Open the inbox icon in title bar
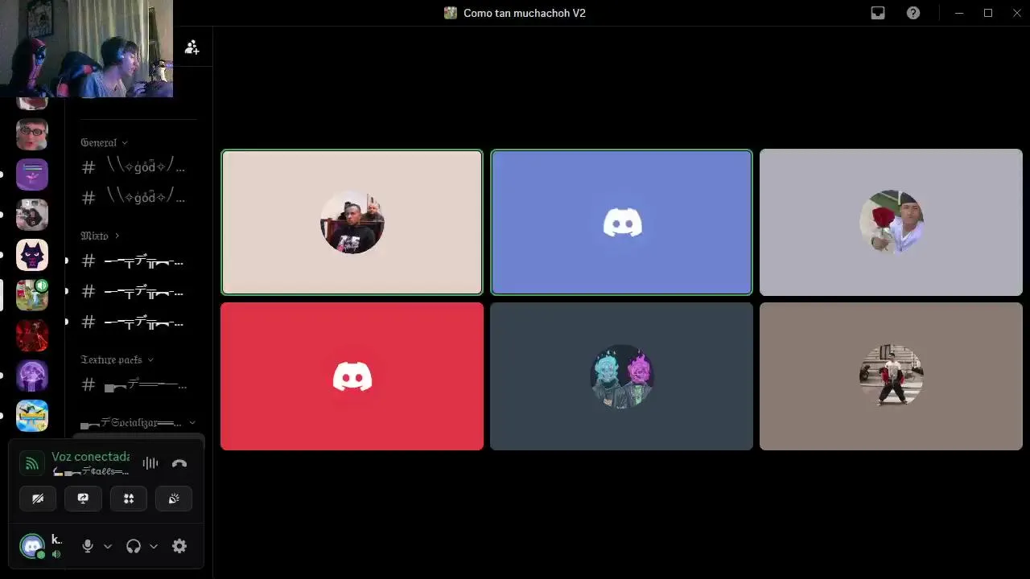The width and height of the screenshot is (1030, 579). [878, 13]
